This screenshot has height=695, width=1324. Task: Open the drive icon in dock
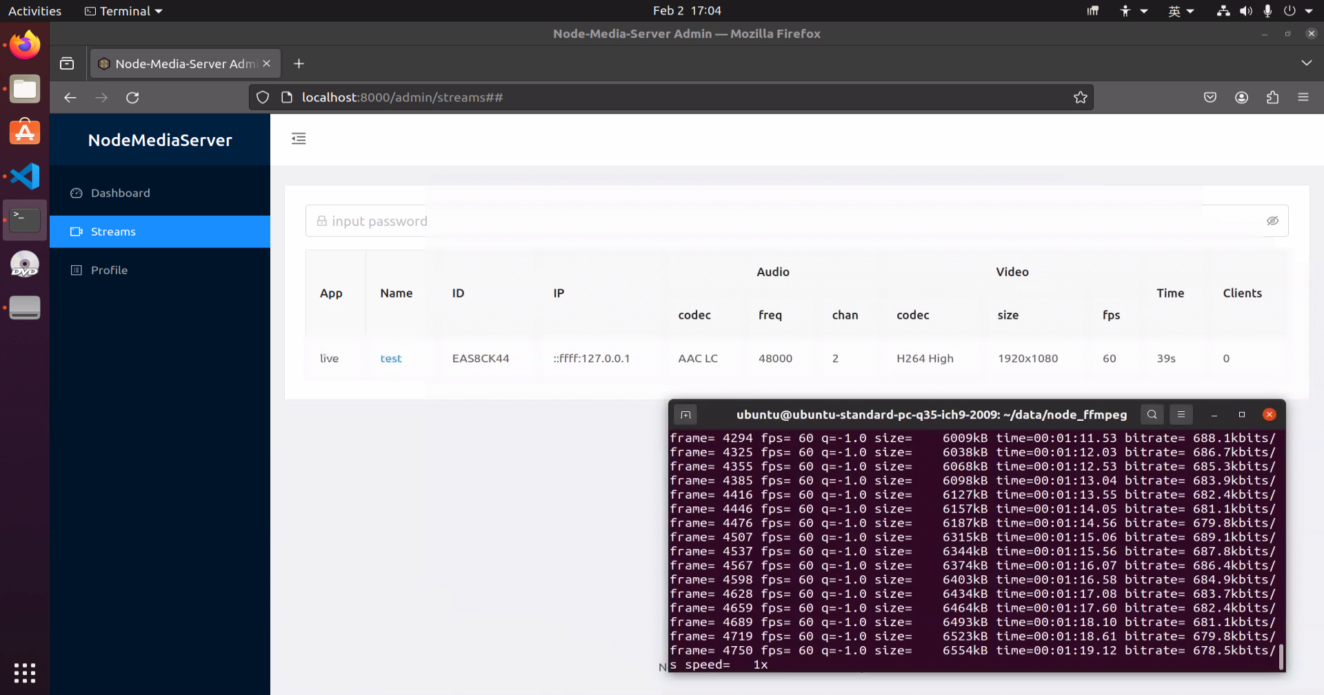[25, 307]
